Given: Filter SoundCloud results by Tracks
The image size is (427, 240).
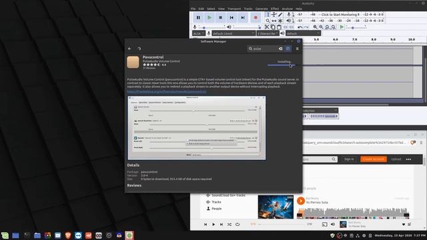Looking at the screenshot, I should click(x=216, y=202).
